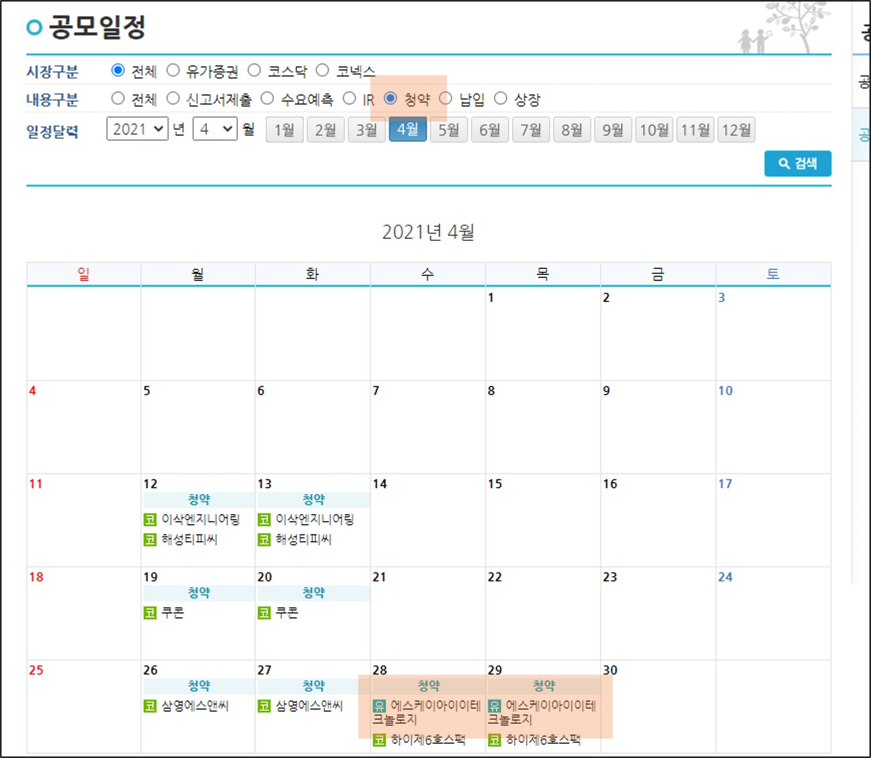Image resolution: width=871 pixels, height=758 pixels.
Task: Open 에스케이아이이테크놀로지 on April 29
Action: pos(542,712)
